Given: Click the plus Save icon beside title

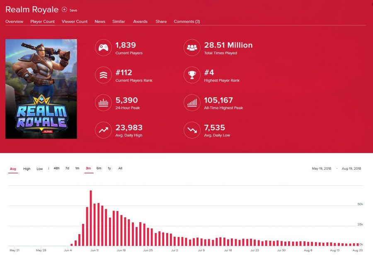Looking at the screenshot, I should tap(64, 10).
